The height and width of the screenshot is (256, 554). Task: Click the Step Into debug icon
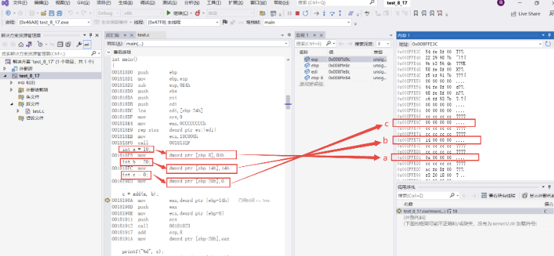tap(324, 13)
